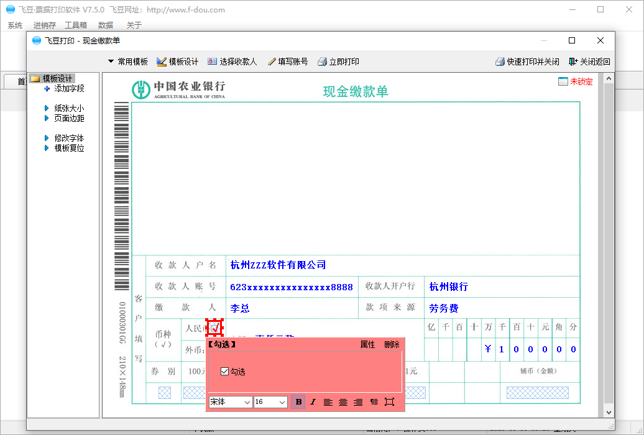Click 删除 to remove the field

(392, 344)
